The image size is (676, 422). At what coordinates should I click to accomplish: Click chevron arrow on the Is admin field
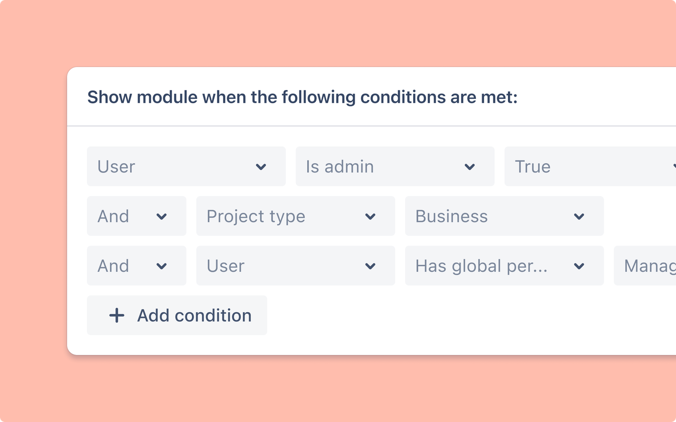pos(469,167)
